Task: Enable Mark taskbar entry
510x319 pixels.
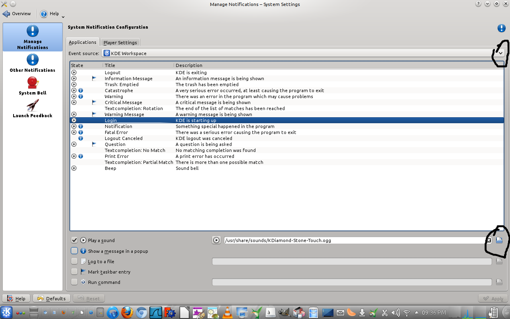Action: pos(75,272)
